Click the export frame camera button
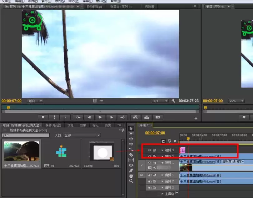 pyautogui.click(x=158, y=117)
